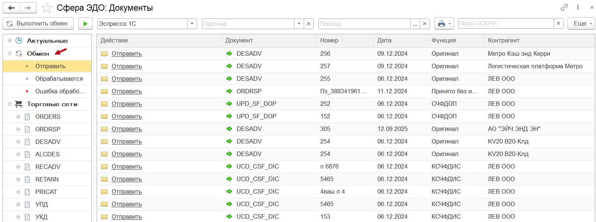The height and width of the screenshot is (222, 596).
Task: Click envelope icon in UPD_SF_DOP 152 row
Action: pyautogui.click(x=104, y=117)
